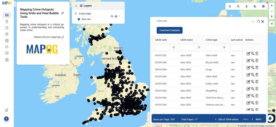Open the measure tool icon

(255, 6)
